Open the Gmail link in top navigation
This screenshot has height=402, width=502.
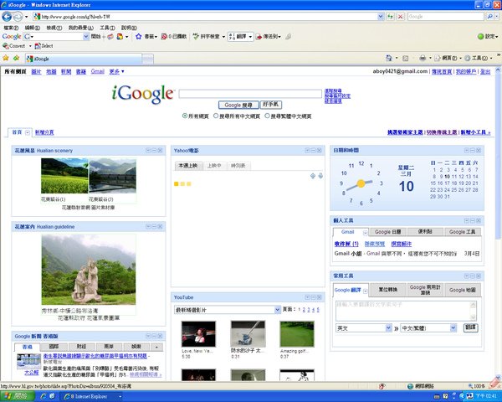coord(98,71)
